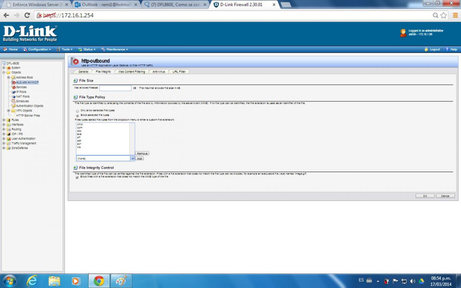
Task: Open the Anti-Virus tab
Action: coord(159,72)
